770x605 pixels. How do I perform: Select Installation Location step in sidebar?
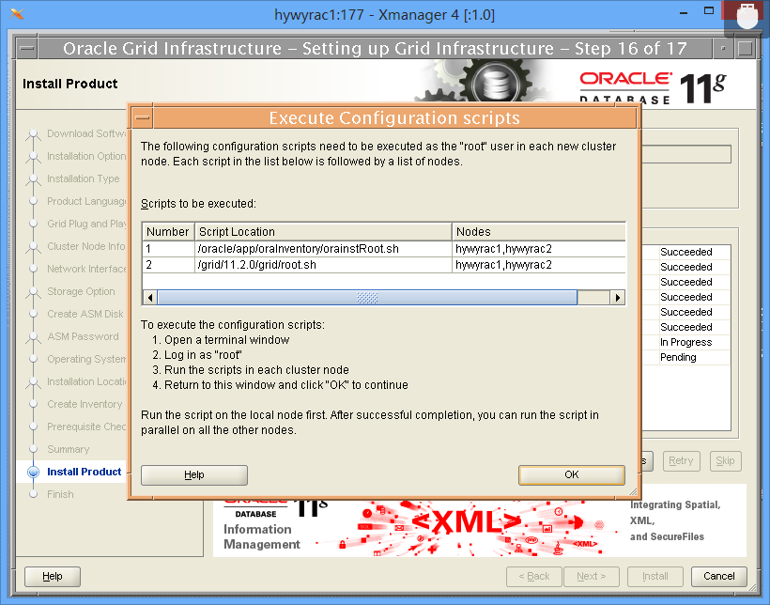(86, 381)
